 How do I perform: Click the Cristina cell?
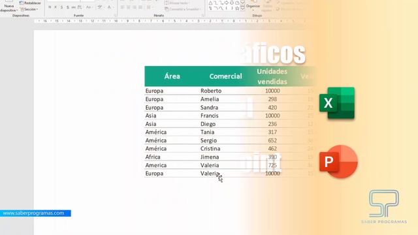pos(210,149)
